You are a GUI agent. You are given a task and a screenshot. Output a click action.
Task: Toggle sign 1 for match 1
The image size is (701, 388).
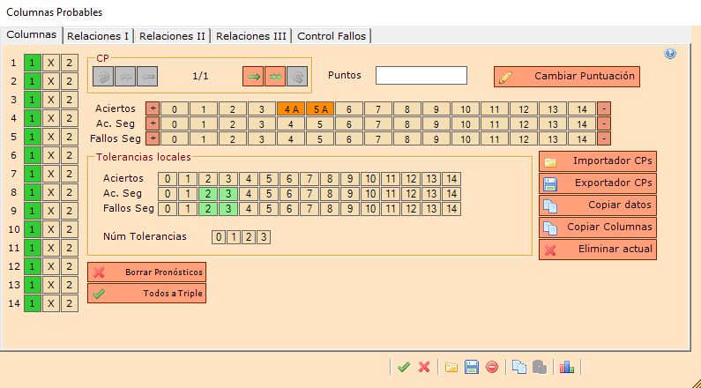(x=33, y=63)
